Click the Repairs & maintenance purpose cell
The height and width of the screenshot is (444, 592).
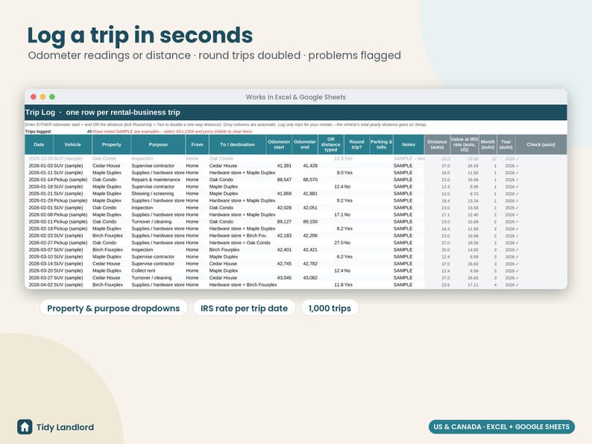tap(156, 180)
